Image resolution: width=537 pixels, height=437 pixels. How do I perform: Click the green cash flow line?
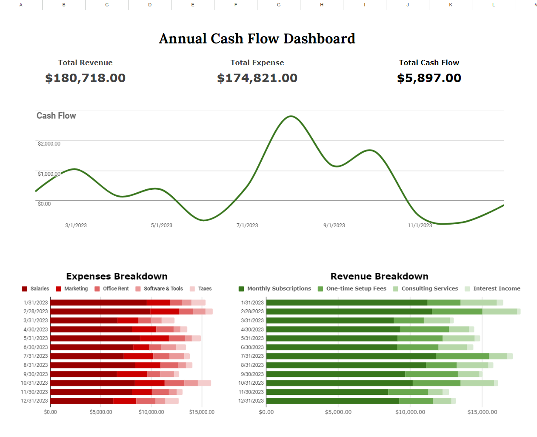pyautogui.click(x=291, y=116)
